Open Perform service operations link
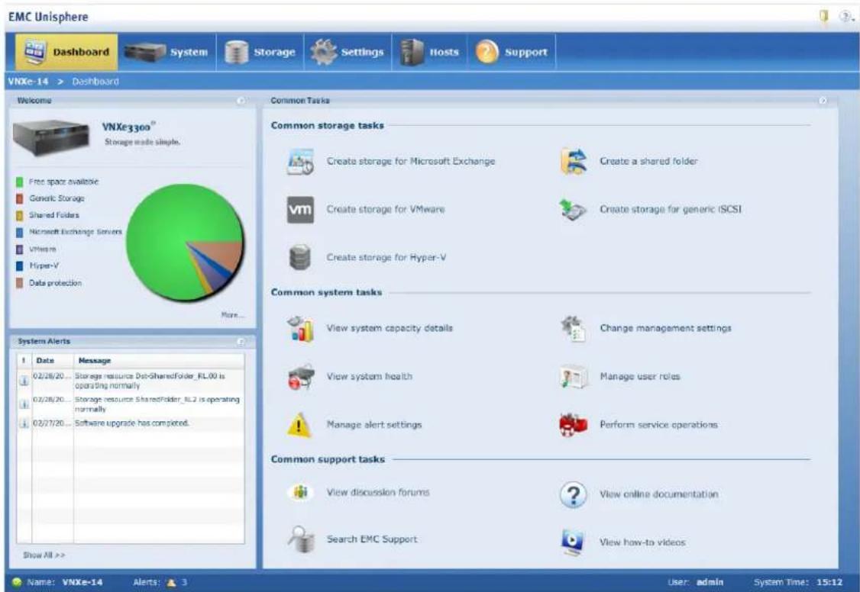The height and width of the screenshot is (592, 860). coord(658,425)
